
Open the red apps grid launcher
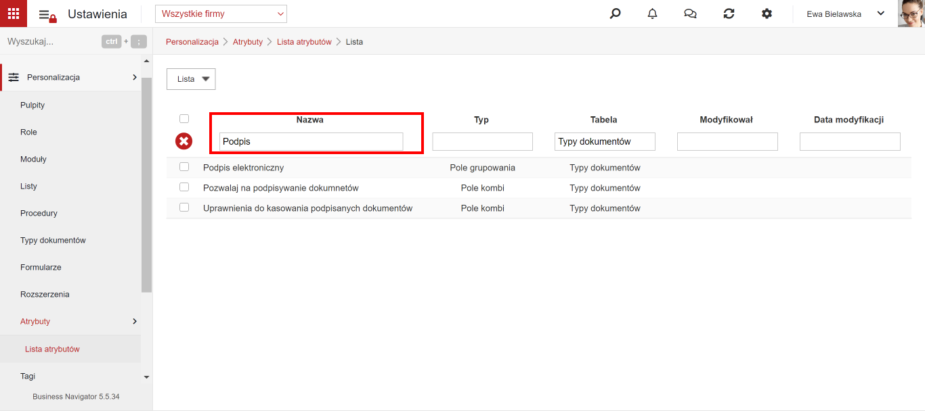14,14
